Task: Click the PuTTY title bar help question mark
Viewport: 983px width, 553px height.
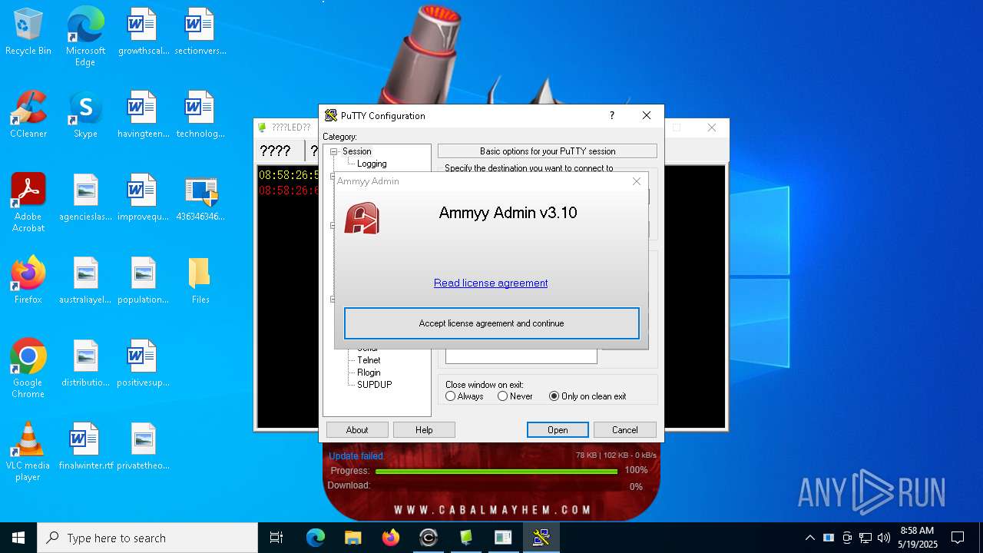Action: click(x=612, y=115)
